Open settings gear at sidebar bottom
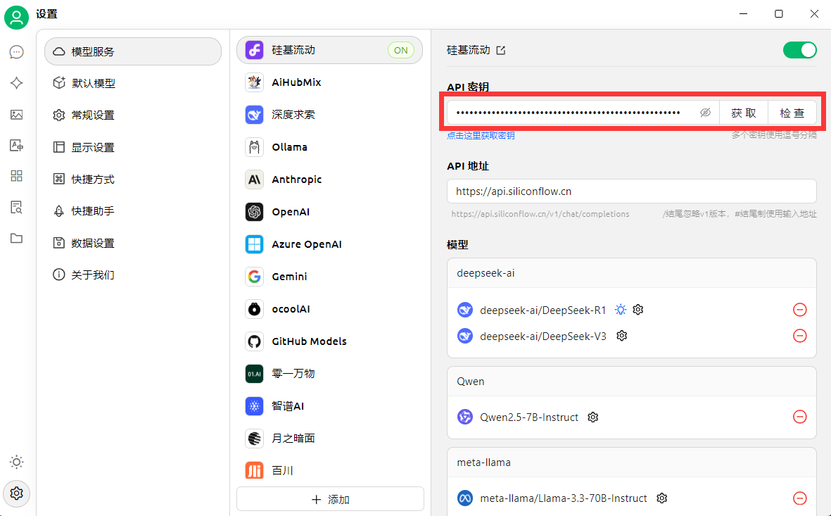831x516 pixels. (x=16, y=493)
